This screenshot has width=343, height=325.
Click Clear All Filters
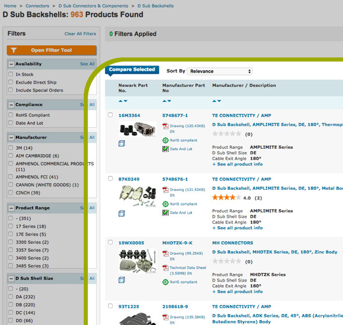coord(80,34)
